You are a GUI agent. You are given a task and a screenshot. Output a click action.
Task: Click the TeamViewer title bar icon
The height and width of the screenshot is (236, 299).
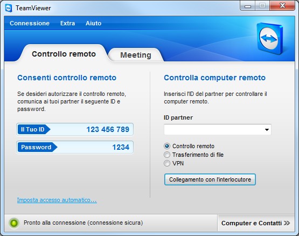(9, 8)
